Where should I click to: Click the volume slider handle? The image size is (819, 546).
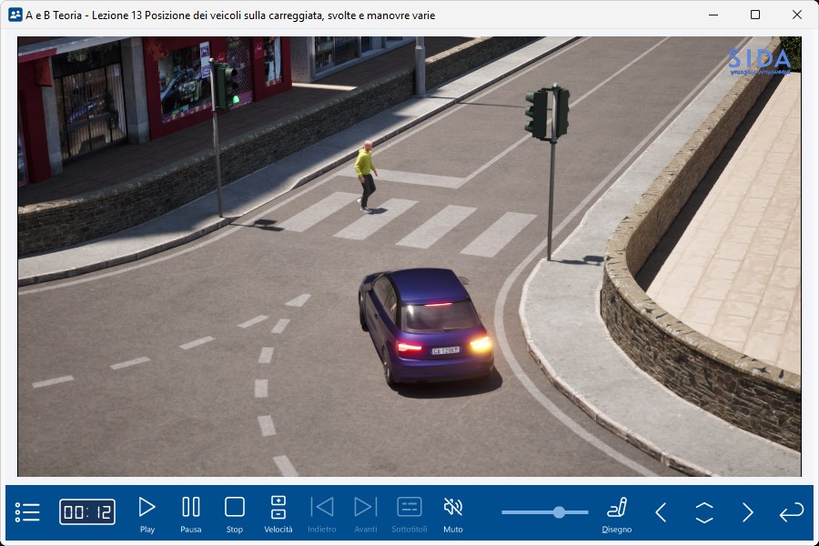(x=558, y=512)
